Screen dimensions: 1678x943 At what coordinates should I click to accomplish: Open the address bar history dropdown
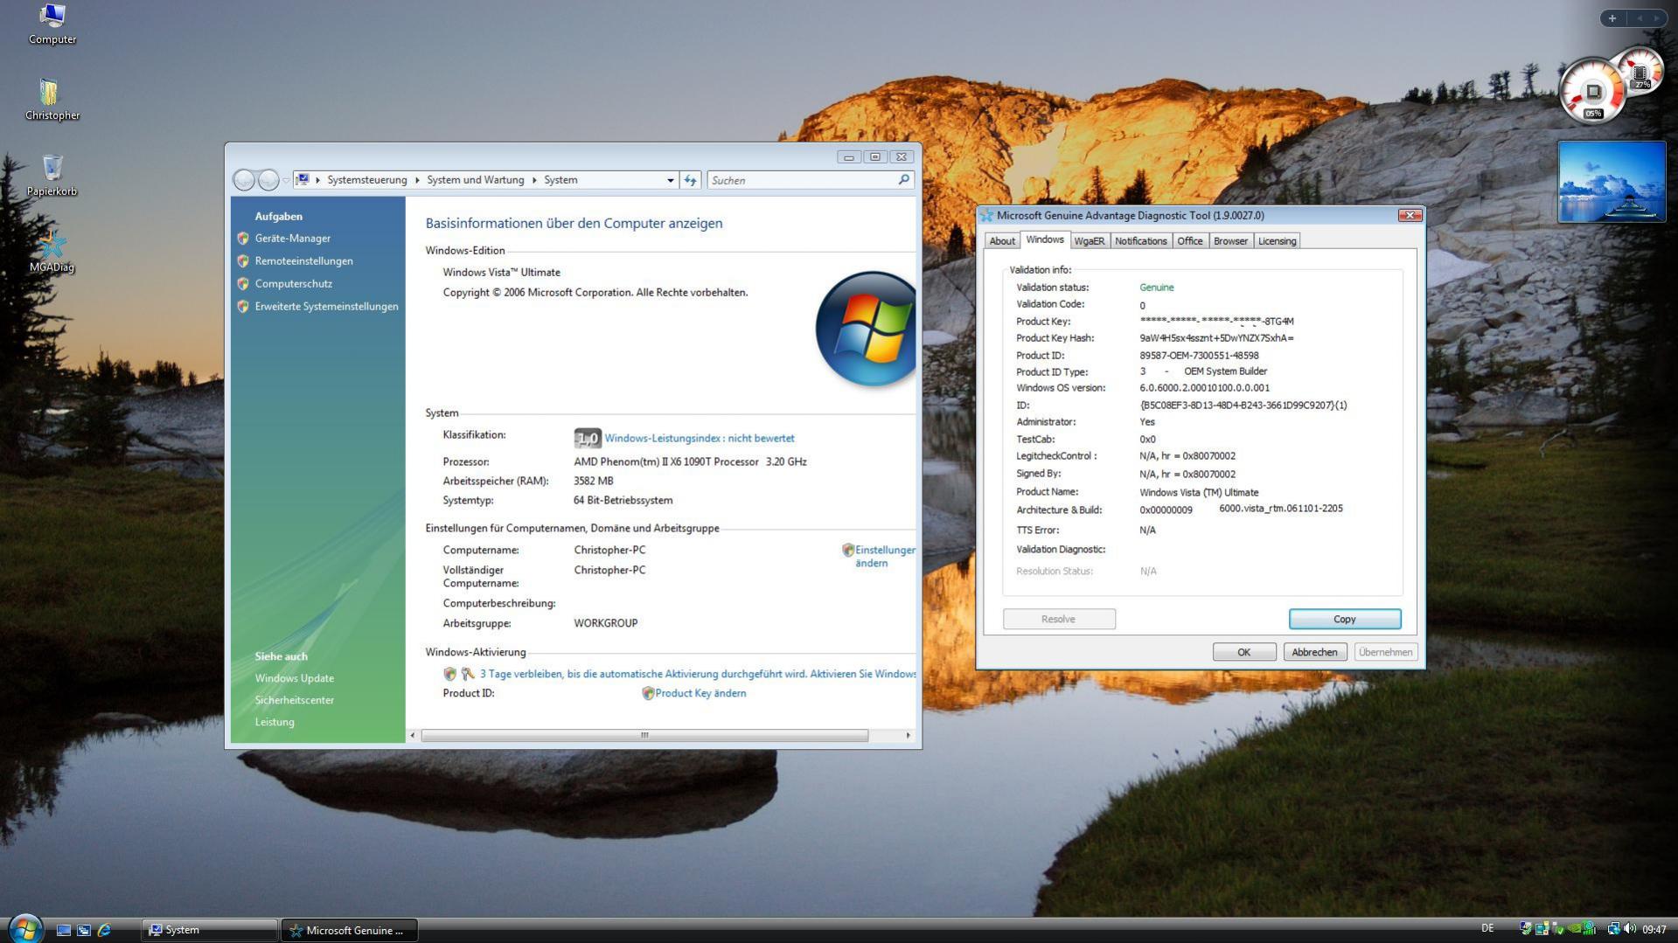[671, 180]
